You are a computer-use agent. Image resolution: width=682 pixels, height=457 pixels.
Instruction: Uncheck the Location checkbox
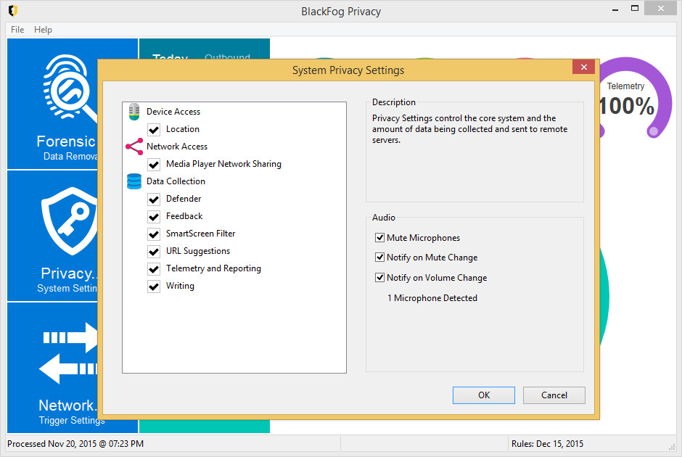154,130
